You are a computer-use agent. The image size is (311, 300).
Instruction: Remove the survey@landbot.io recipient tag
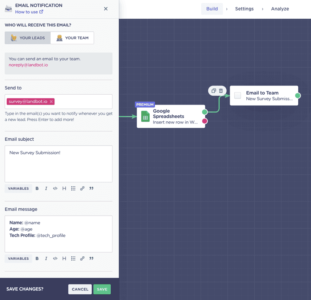click(51, 101)
